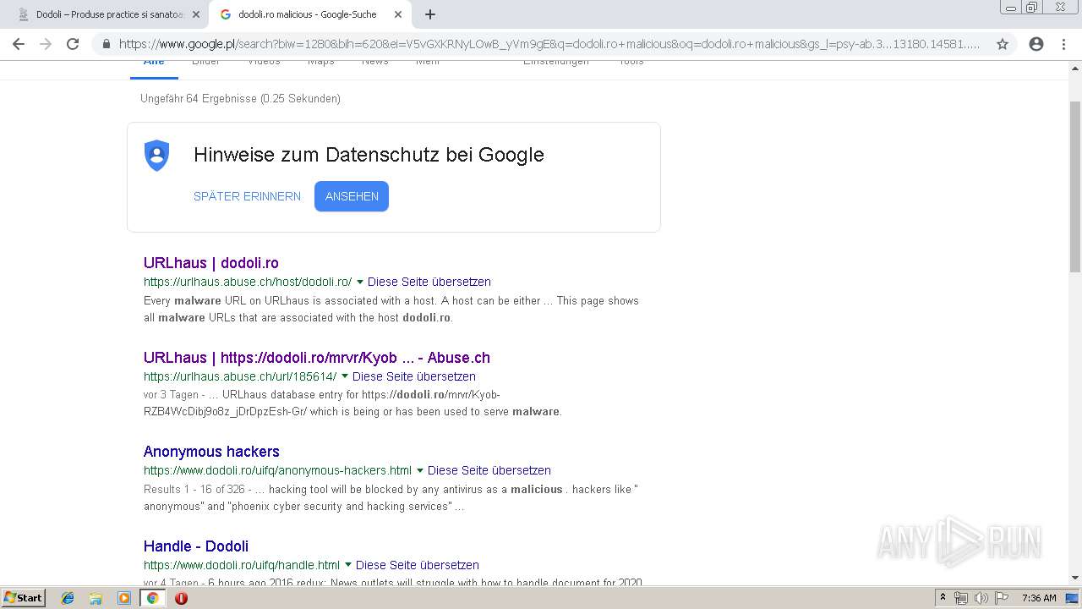The width and height of the screenshot is (1082, 609).
Task: Translate the Anonymous hackers result page
Action: click(x=489, y=470)
